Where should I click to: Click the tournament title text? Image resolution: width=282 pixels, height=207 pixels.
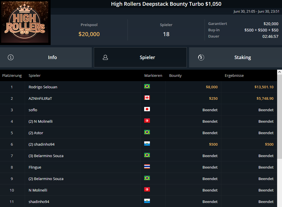[166, 4]
